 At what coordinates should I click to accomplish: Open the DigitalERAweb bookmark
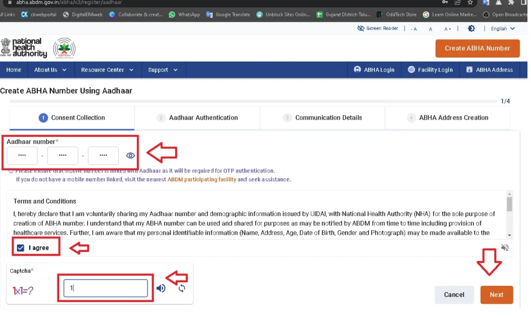pos(82,15)
